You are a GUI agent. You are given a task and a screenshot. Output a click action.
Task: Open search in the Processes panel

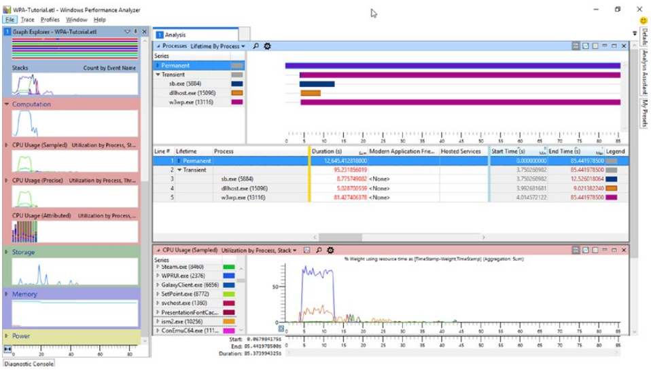pyautogui.click(x=256, y=46)
